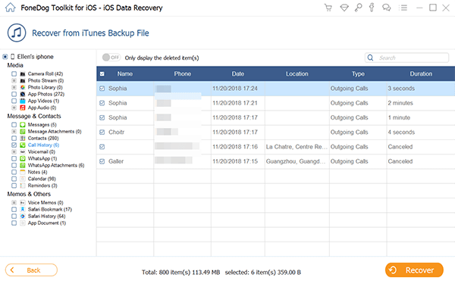Check the Safari Bookmark (17) checkbox
Viewport: 455px width, 284px height.
[x=14, y=209]
